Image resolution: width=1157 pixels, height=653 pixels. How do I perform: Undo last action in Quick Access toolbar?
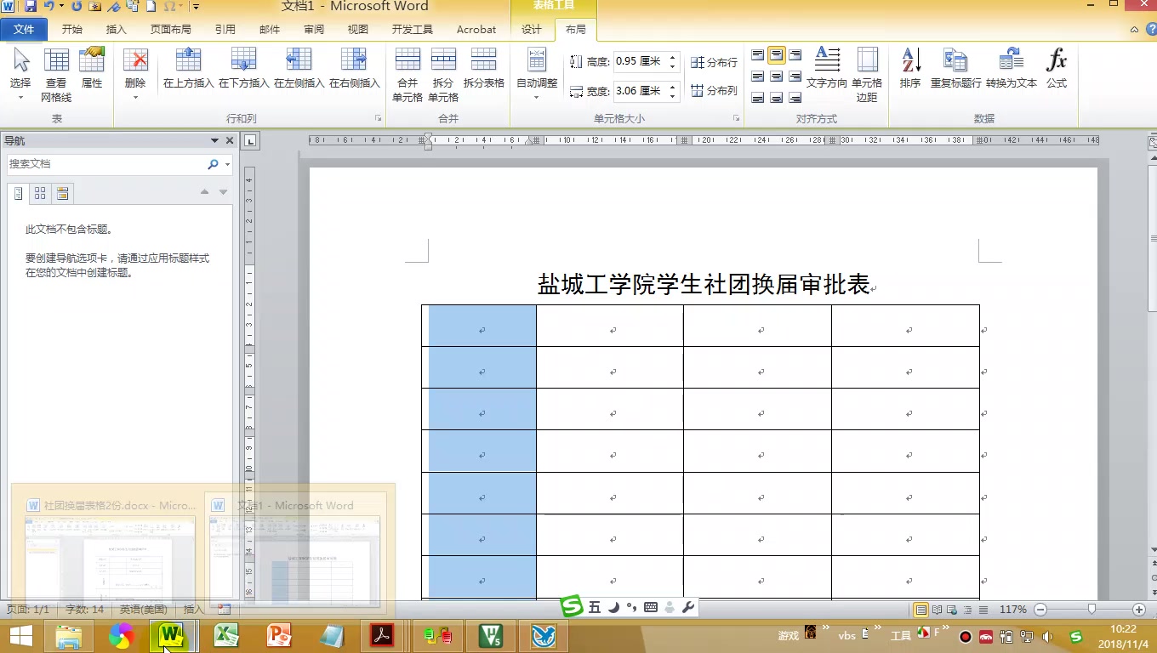48,7
